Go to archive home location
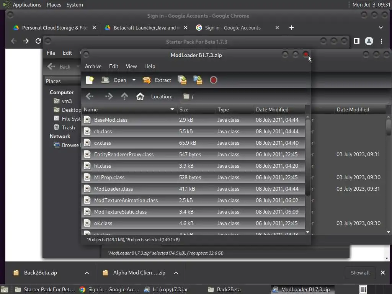The image size is (392, 294). [x=140, y=96]
